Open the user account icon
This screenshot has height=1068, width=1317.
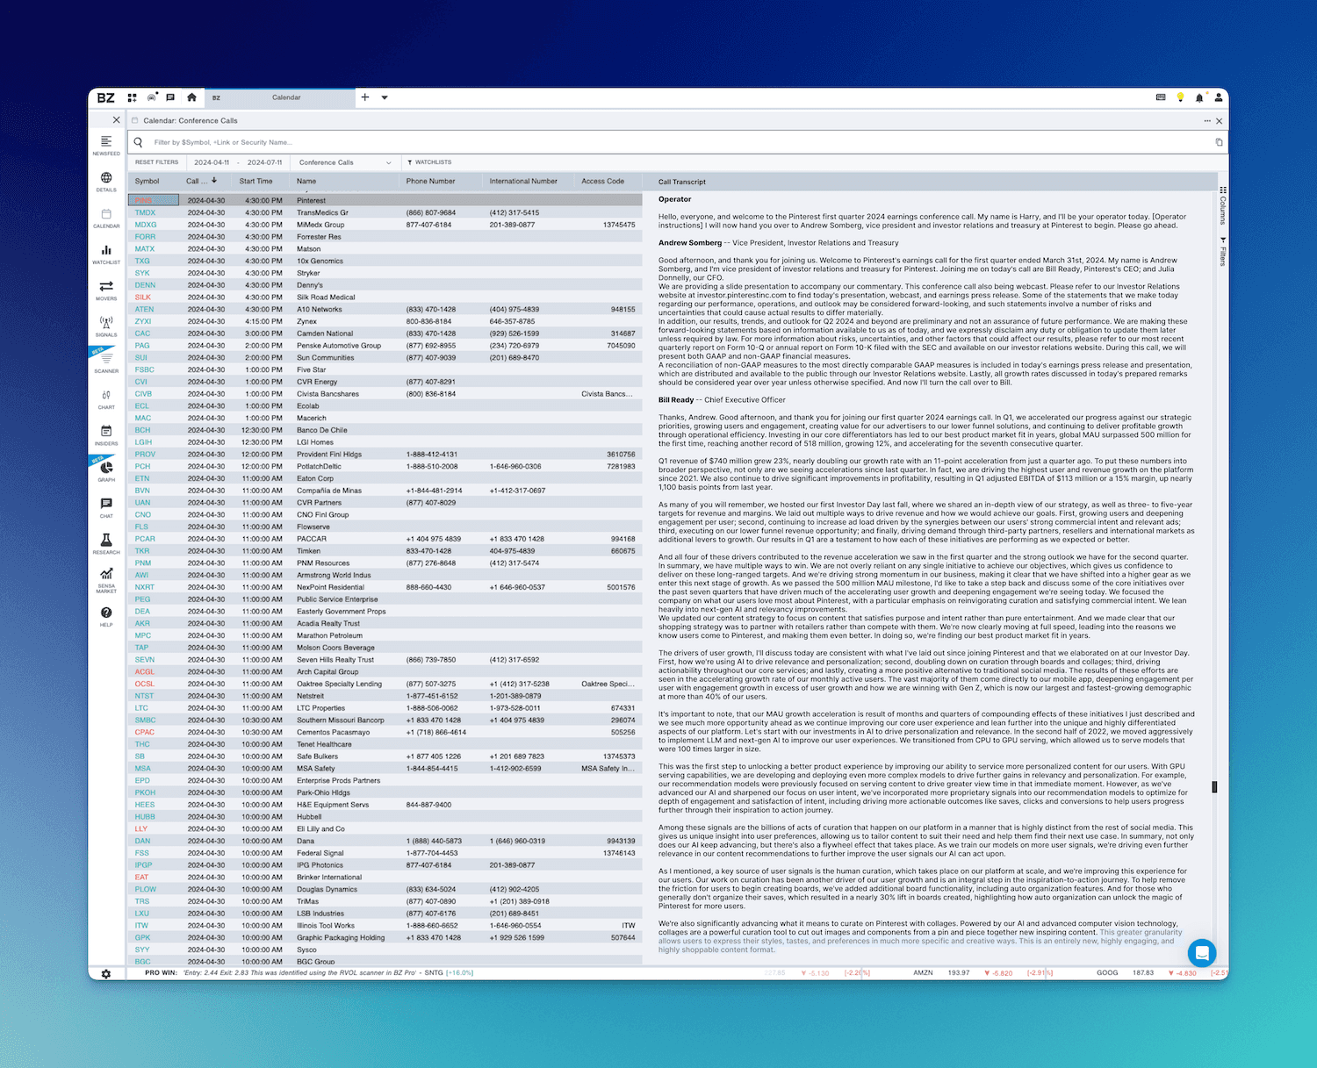[x=1219, y=97]
